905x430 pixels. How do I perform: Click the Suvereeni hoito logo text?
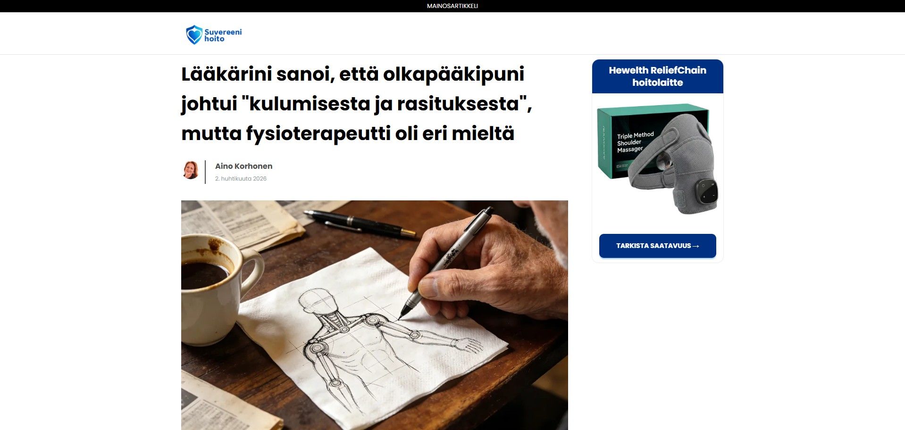coord(223,35)
